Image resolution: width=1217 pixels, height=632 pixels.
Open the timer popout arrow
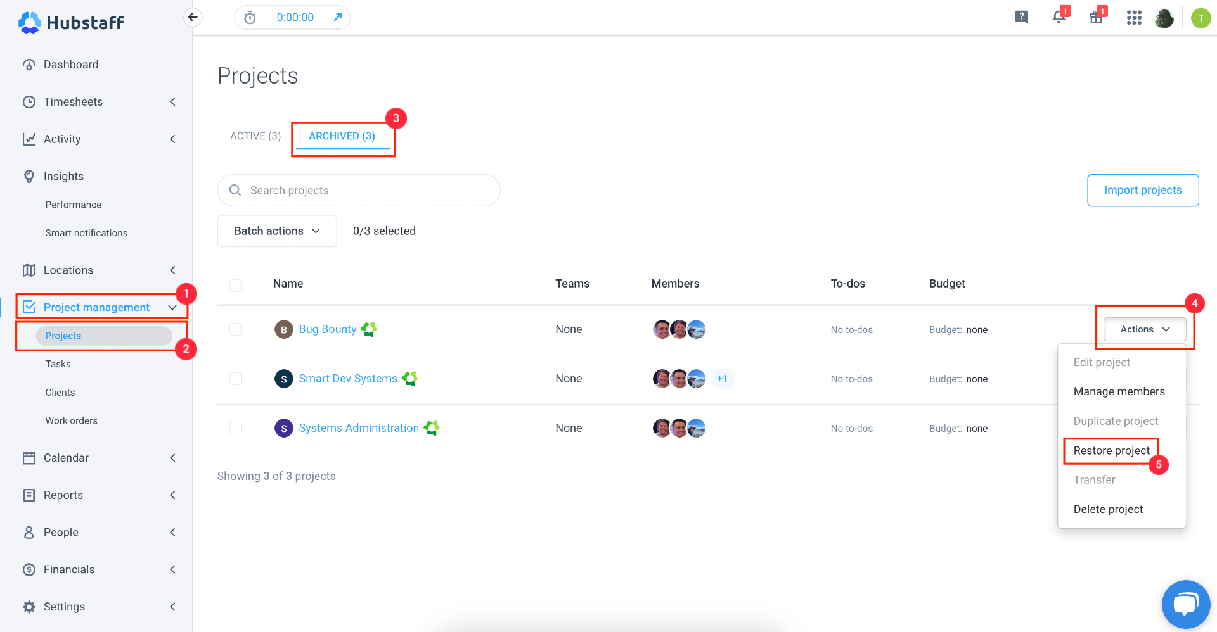(338, 17)
